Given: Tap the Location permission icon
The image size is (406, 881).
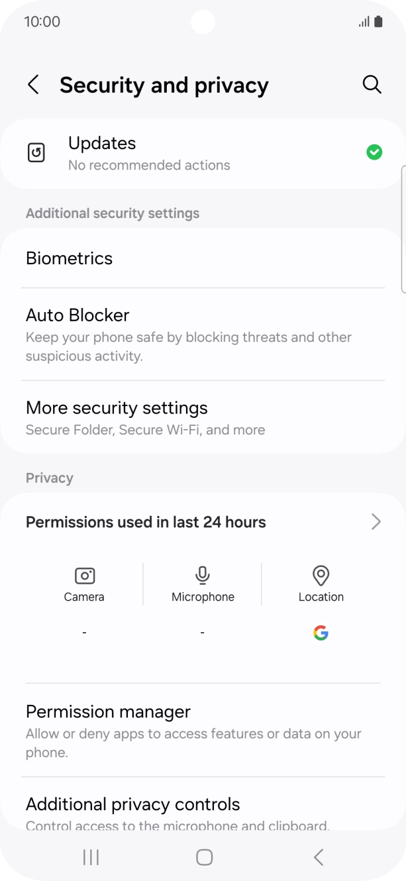Looking at the screenshot, I should (321, 576).
